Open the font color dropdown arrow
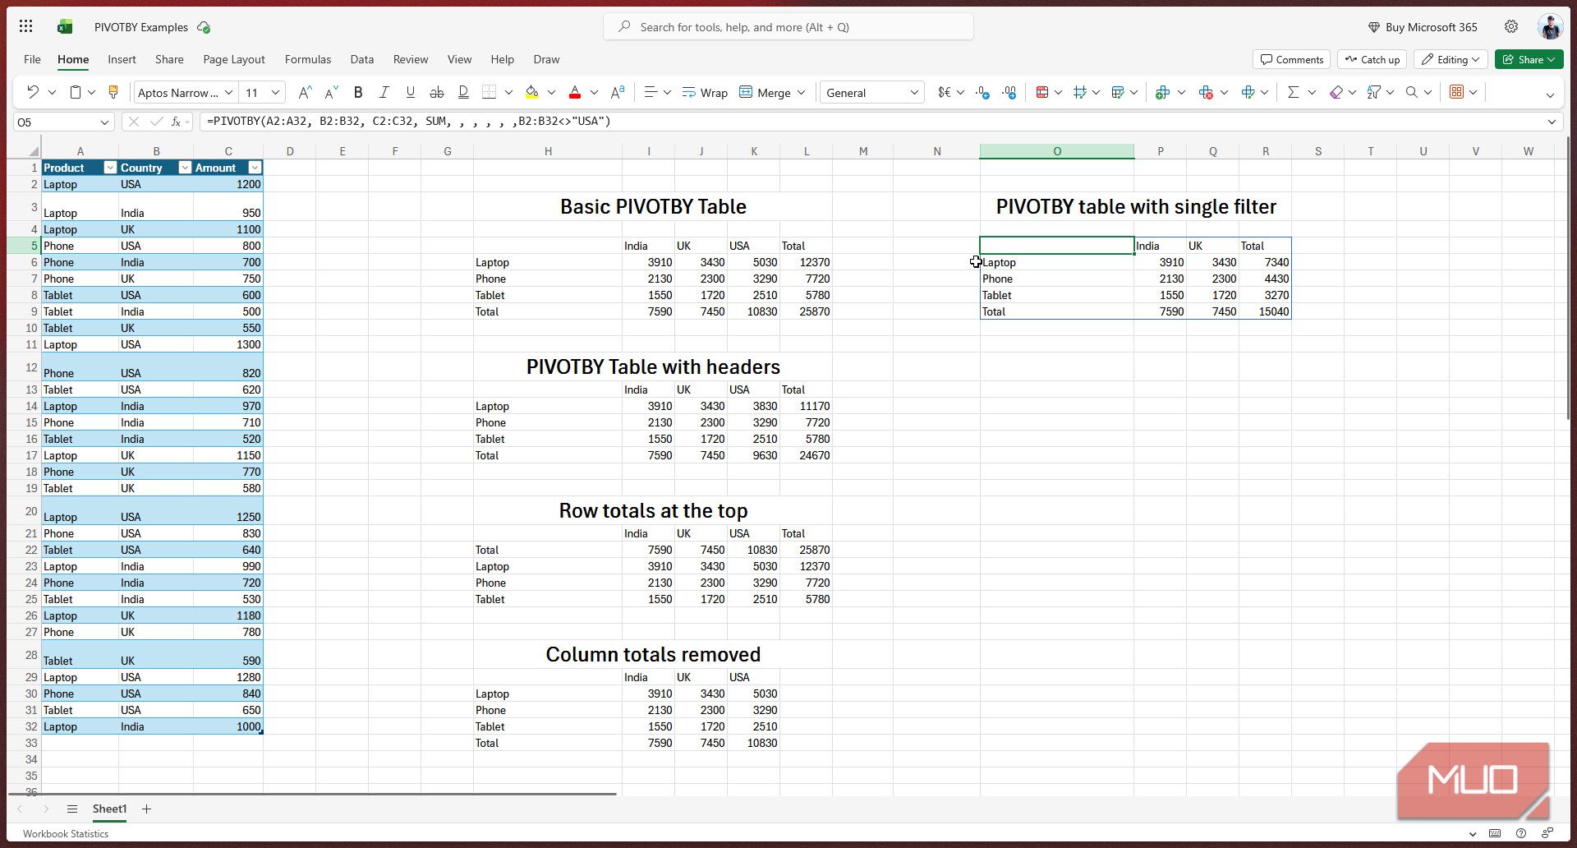This screenshot has height=848, width=1577. (594, 92)
